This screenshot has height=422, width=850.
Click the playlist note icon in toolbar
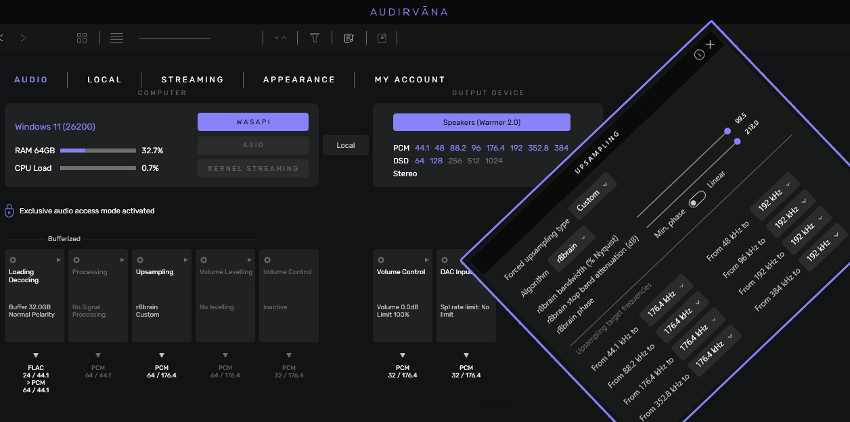point(349,38)
